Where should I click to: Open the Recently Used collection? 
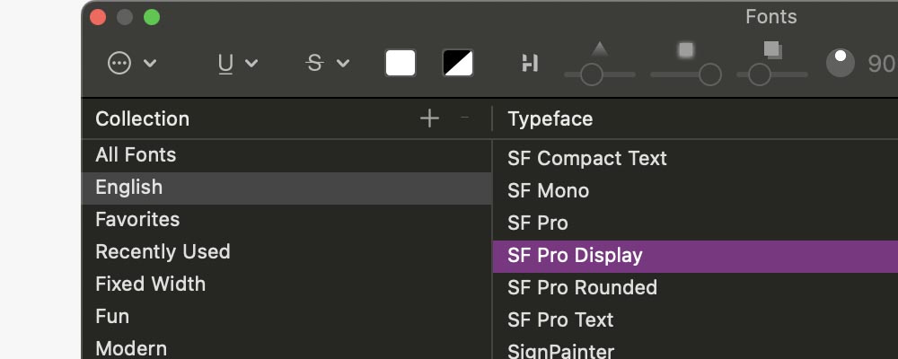(163, 251)
